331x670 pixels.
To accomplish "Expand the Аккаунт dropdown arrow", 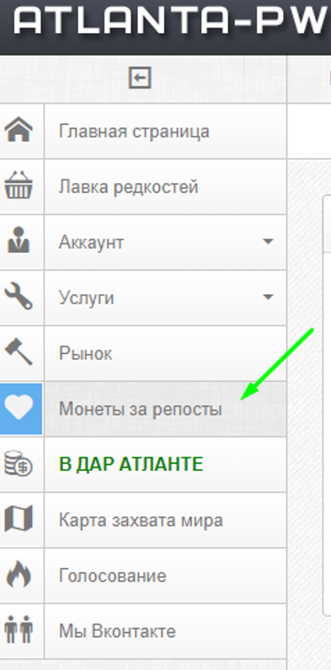I will point(268,242).
